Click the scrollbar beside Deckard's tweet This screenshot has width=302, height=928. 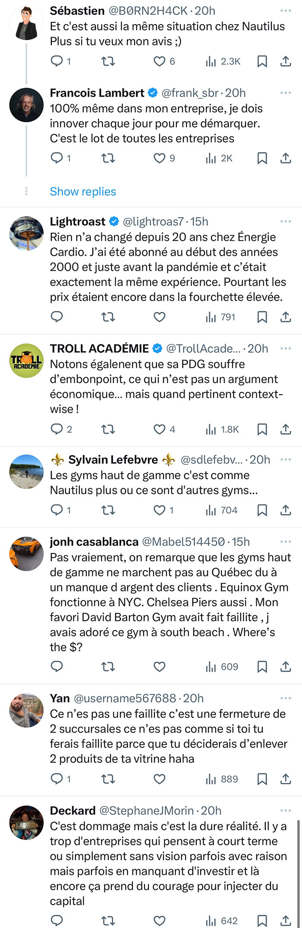(x=299, y=872)
